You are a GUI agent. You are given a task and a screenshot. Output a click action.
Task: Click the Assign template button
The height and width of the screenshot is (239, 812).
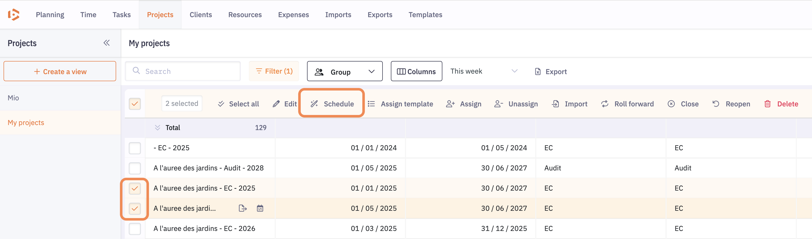pos(400,104)
